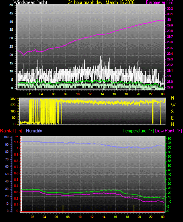Select the 30.2 tick on the Barometer axis
Image resolution: width=183 pixels, height=222 pixels.
[x=170, y=8]
